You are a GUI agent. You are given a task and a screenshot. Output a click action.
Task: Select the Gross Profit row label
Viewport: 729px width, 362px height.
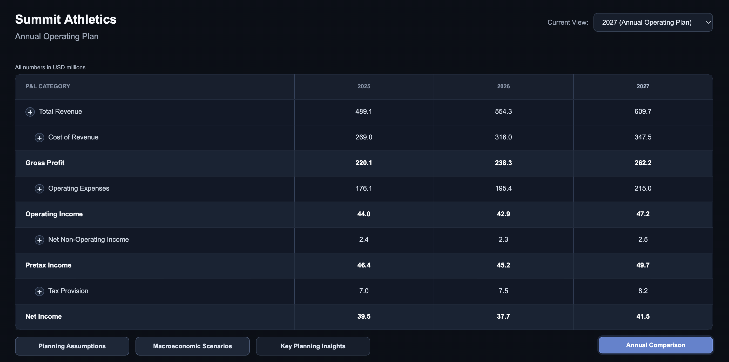point(45,163)
